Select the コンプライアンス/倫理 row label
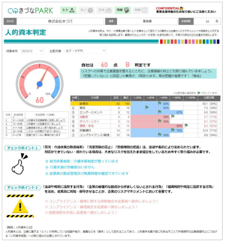This screenshot has width=225, height=241. pyautogui.click(x=94, y=135)
